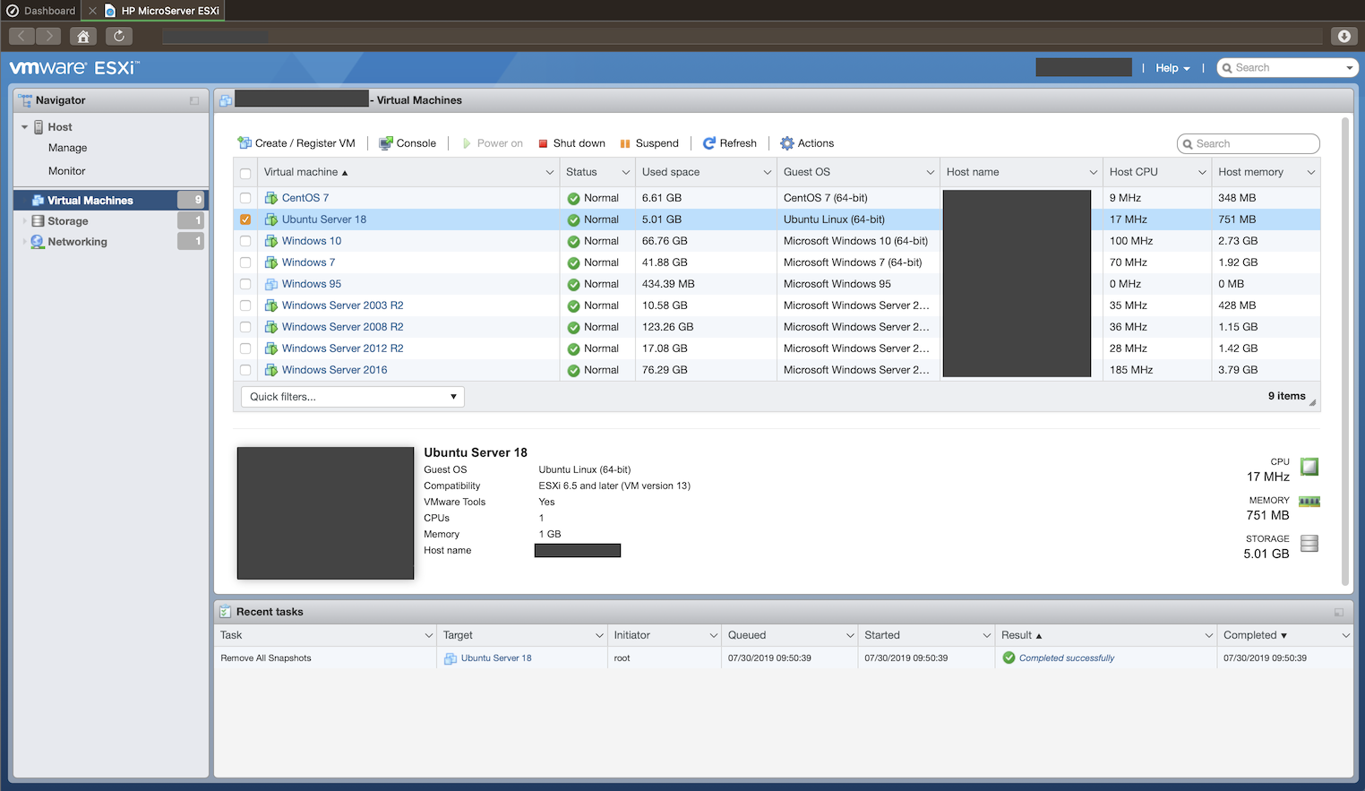1365x791 pixels.
Task: Check the Windows 95 row checkbox
Action: click(245, 284)
